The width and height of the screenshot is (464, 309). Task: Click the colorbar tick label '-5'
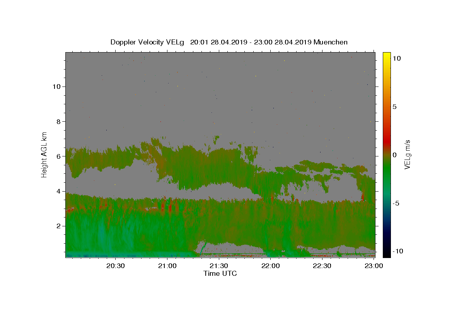(x=396, y=203)
